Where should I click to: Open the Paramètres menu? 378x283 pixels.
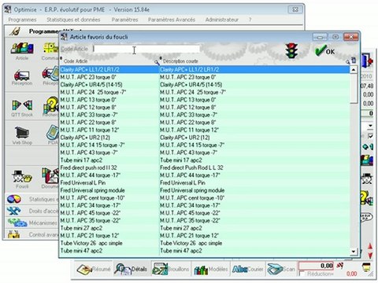(x=124, y=20)
